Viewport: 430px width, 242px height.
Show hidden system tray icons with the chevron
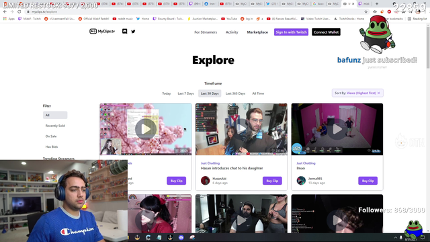396,237
